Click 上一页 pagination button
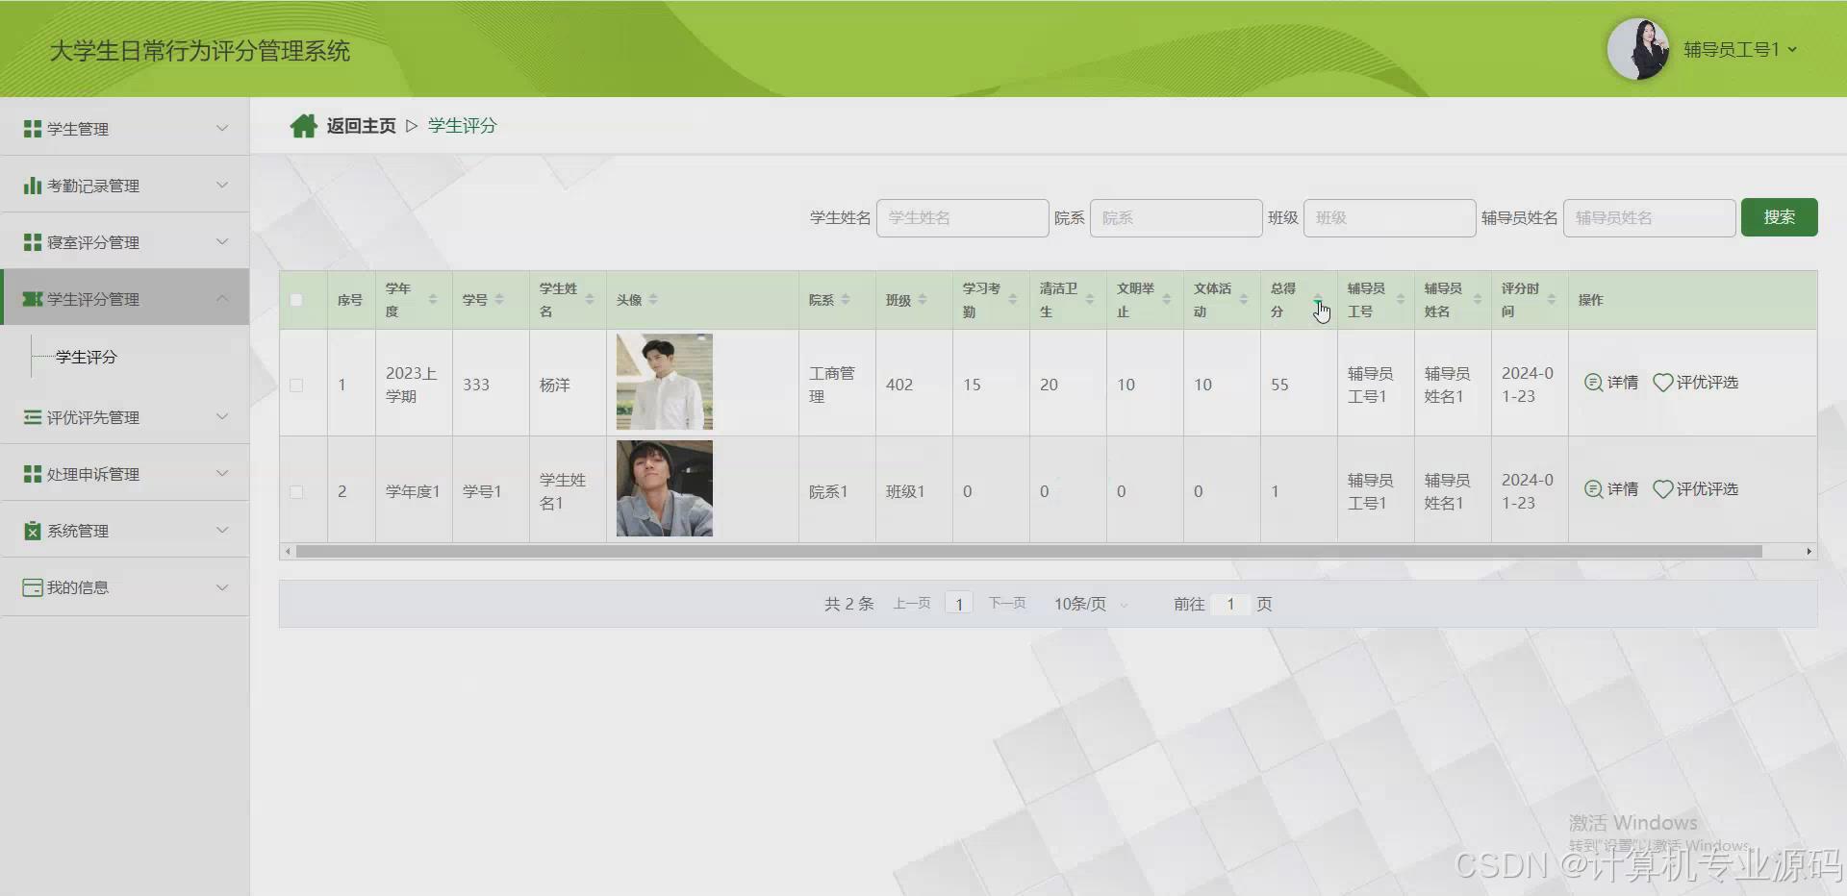This screenshot has width=1847, height=896. coord(912,604)
